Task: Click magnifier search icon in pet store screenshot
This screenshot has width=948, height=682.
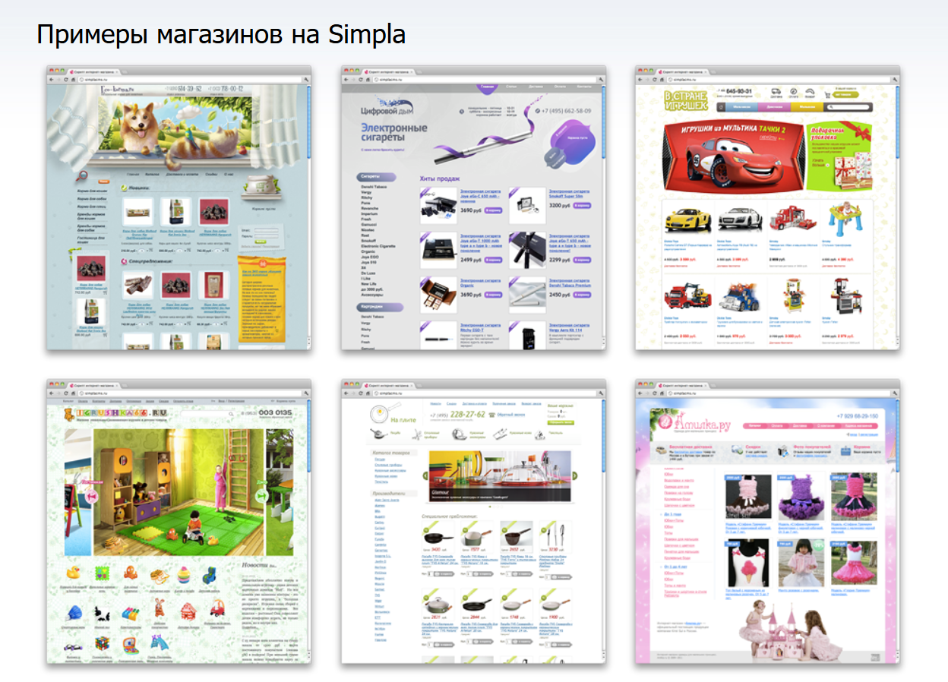Action: point(81,175)
